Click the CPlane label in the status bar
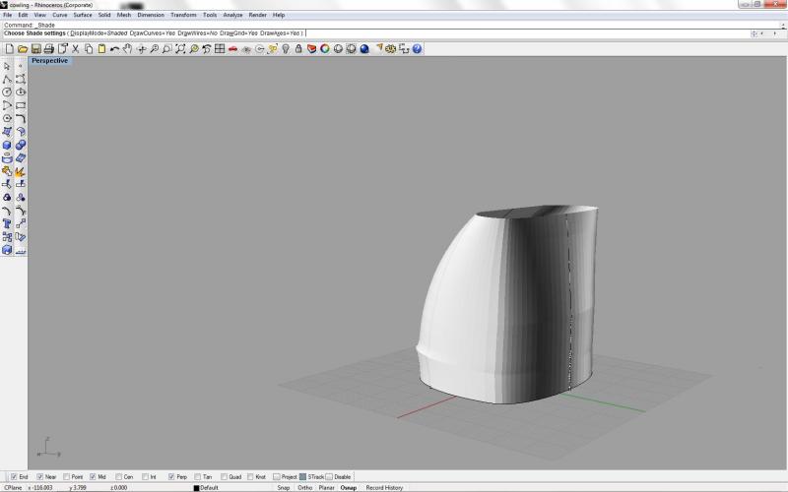788x492 pixels. coord(13,487)
